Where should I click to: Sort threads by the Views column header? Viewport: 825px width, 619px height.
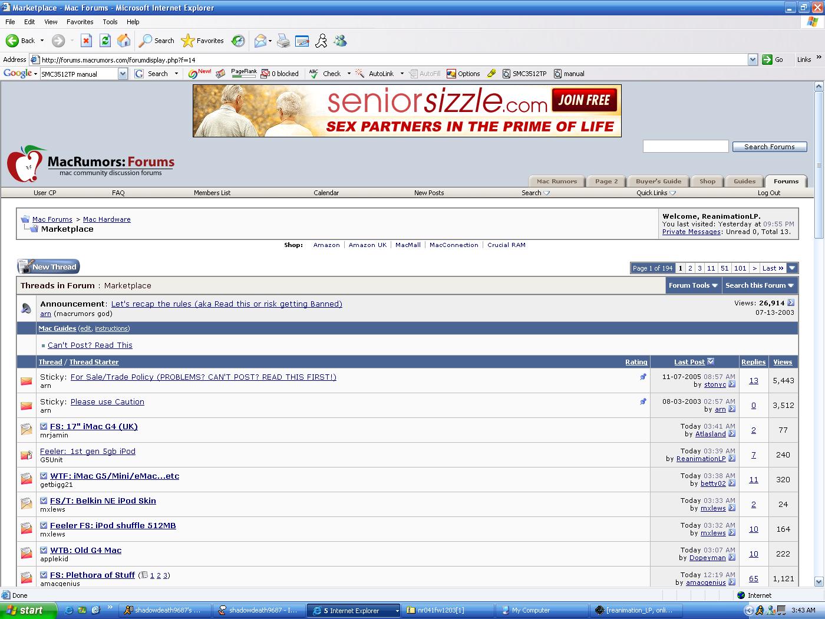click(783, 362)
